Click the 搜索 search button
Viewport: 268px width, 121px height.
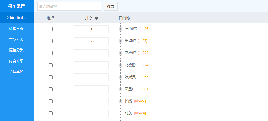pos(110,6)
